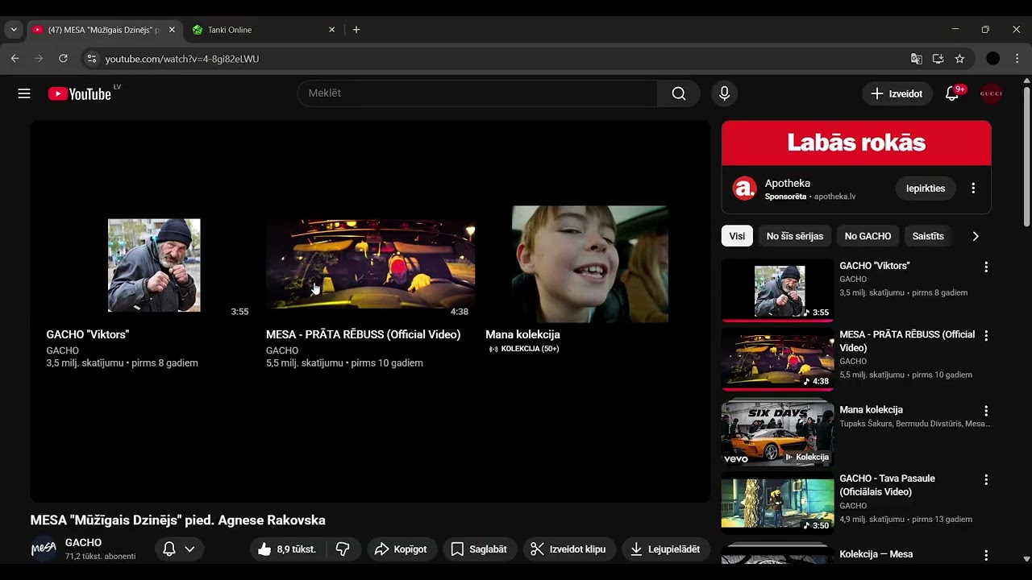Click Iepirkties button on Apotheka ad

pyautogui.click(x=926, y=188)
